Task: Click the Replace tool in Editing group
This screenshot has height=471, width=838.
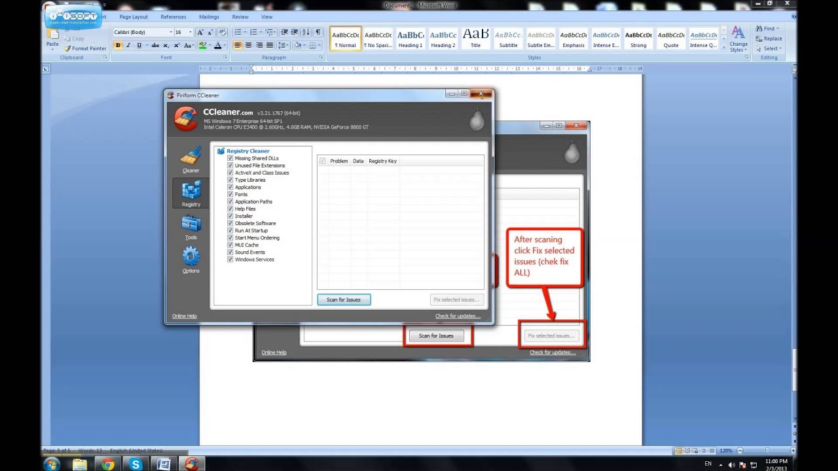Action: 769,39
